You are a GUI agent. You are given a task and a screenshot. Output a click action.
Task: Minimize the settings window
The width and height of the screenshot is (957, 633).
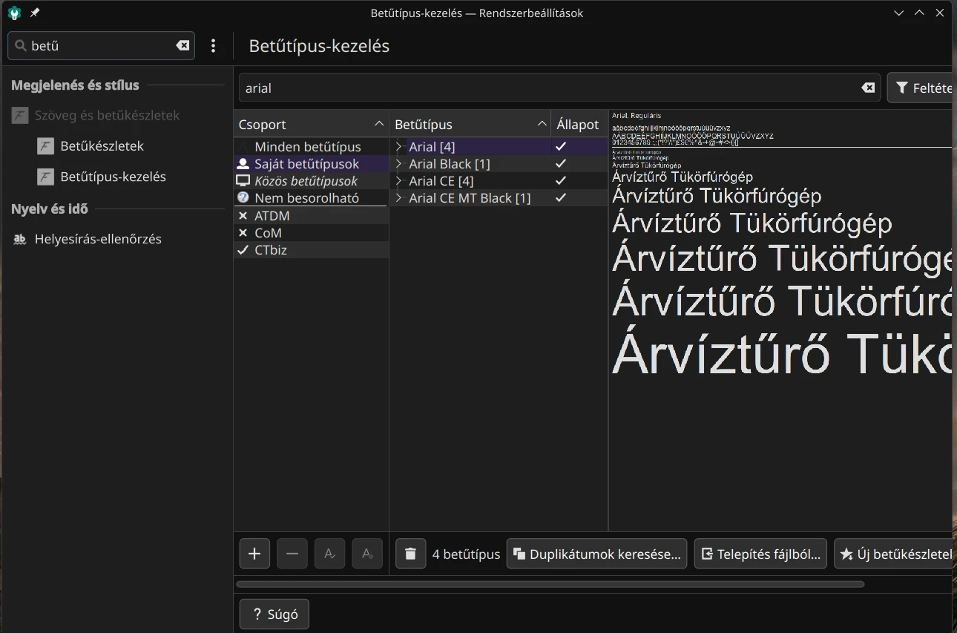[899, 13]
